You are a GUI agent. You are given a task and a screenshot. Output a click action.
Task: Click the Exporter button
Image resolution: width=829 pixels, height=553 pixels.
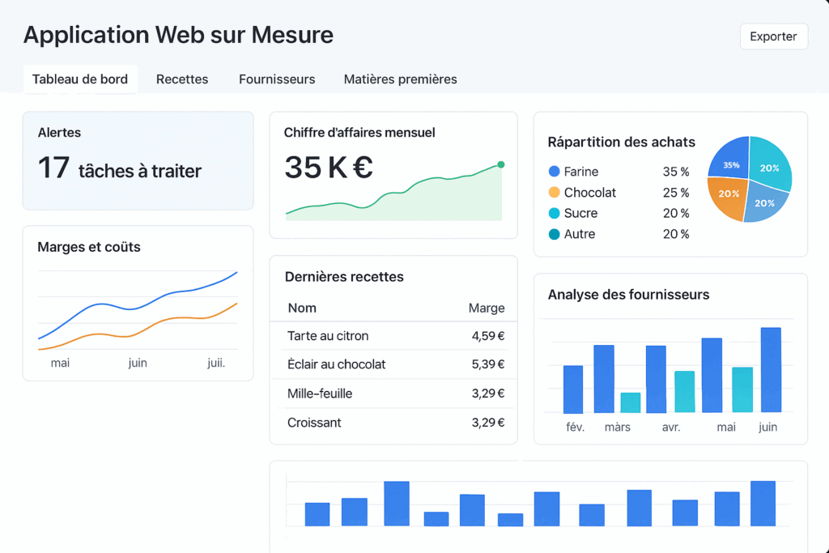[x=773, y=36]
